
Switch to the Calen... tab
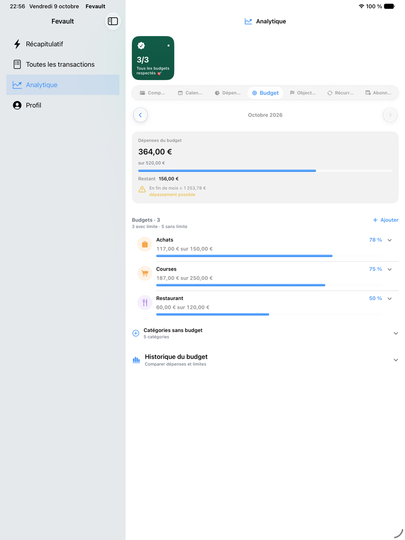[x=190, y=93]
